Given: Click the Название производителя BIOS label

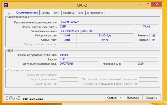Looking at the screenshot, I should click(x=37, y=55).
